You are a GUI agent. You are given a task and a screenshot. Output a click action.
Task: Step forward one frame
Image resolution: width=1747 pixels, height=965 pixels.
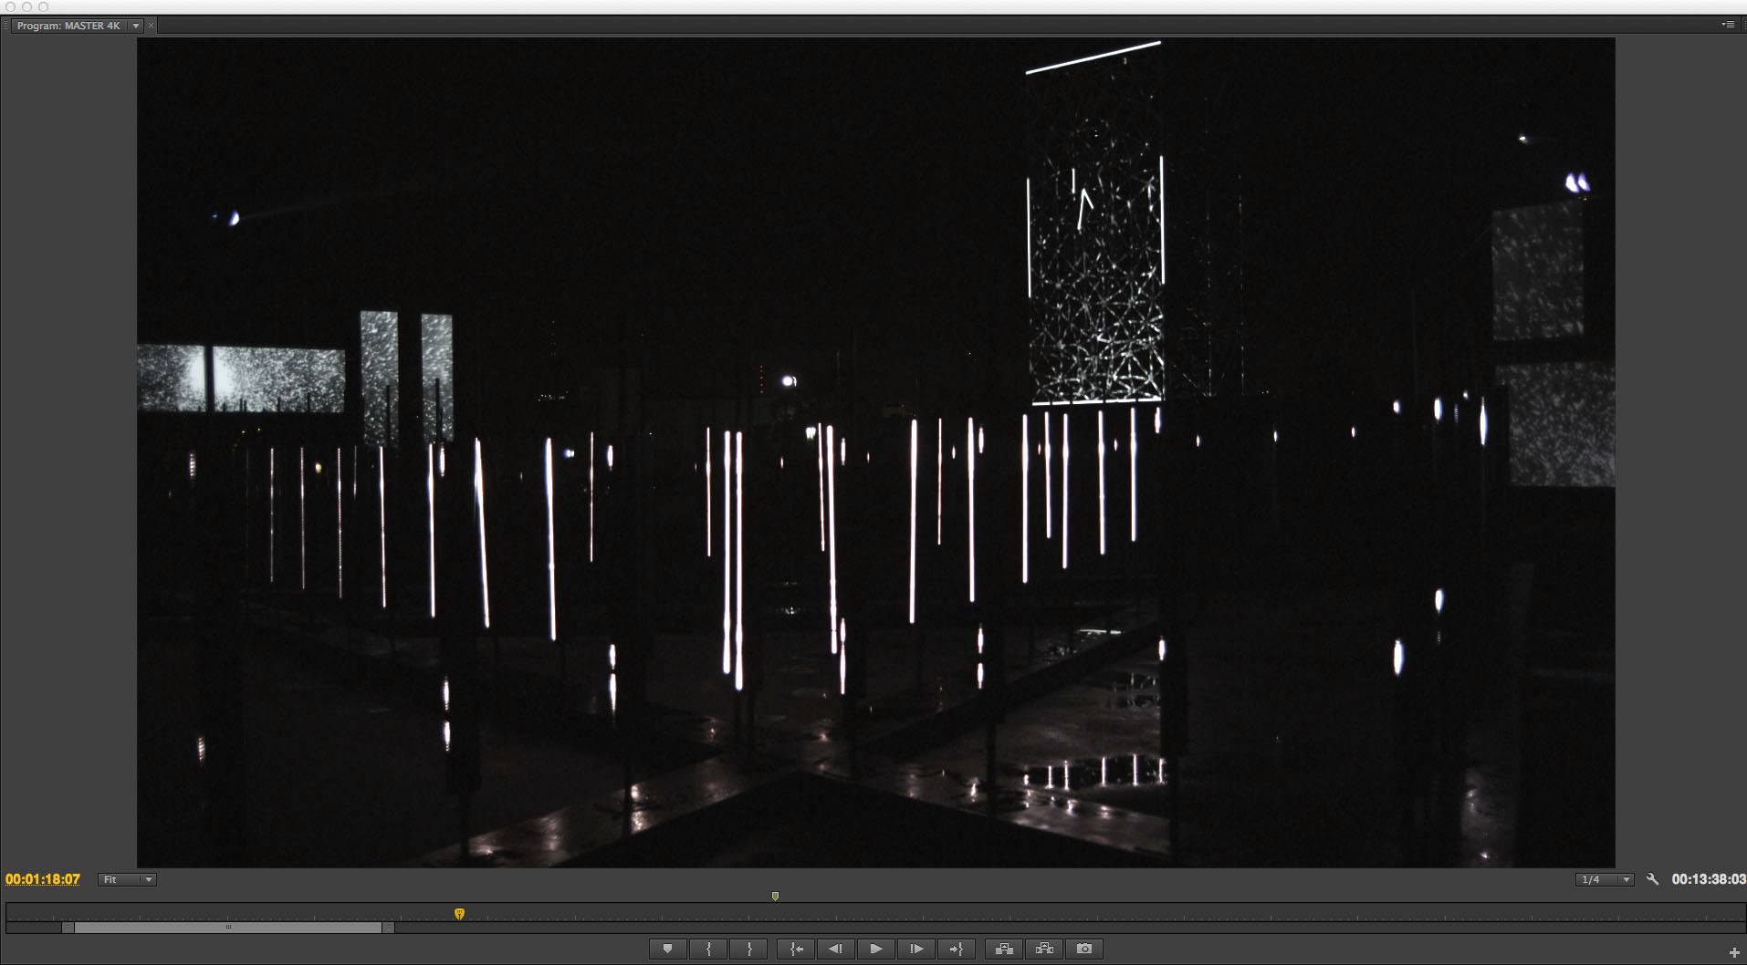(916, 949)
